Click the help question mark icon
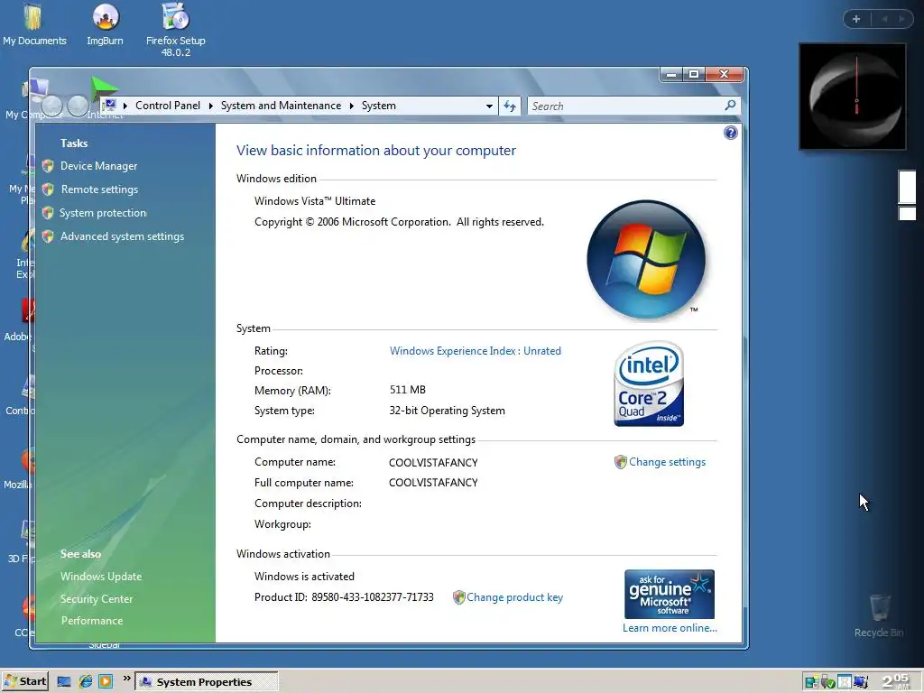 731,133
